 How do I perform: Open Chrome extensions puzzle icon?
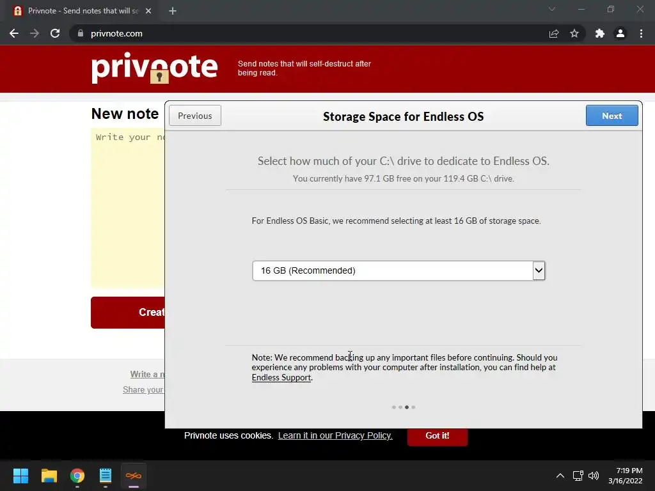(600, 33)
